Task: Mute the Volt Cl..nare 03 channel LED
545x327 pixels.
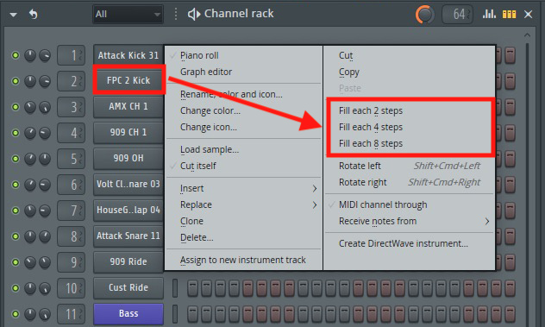Action: [x=16, y=185]
